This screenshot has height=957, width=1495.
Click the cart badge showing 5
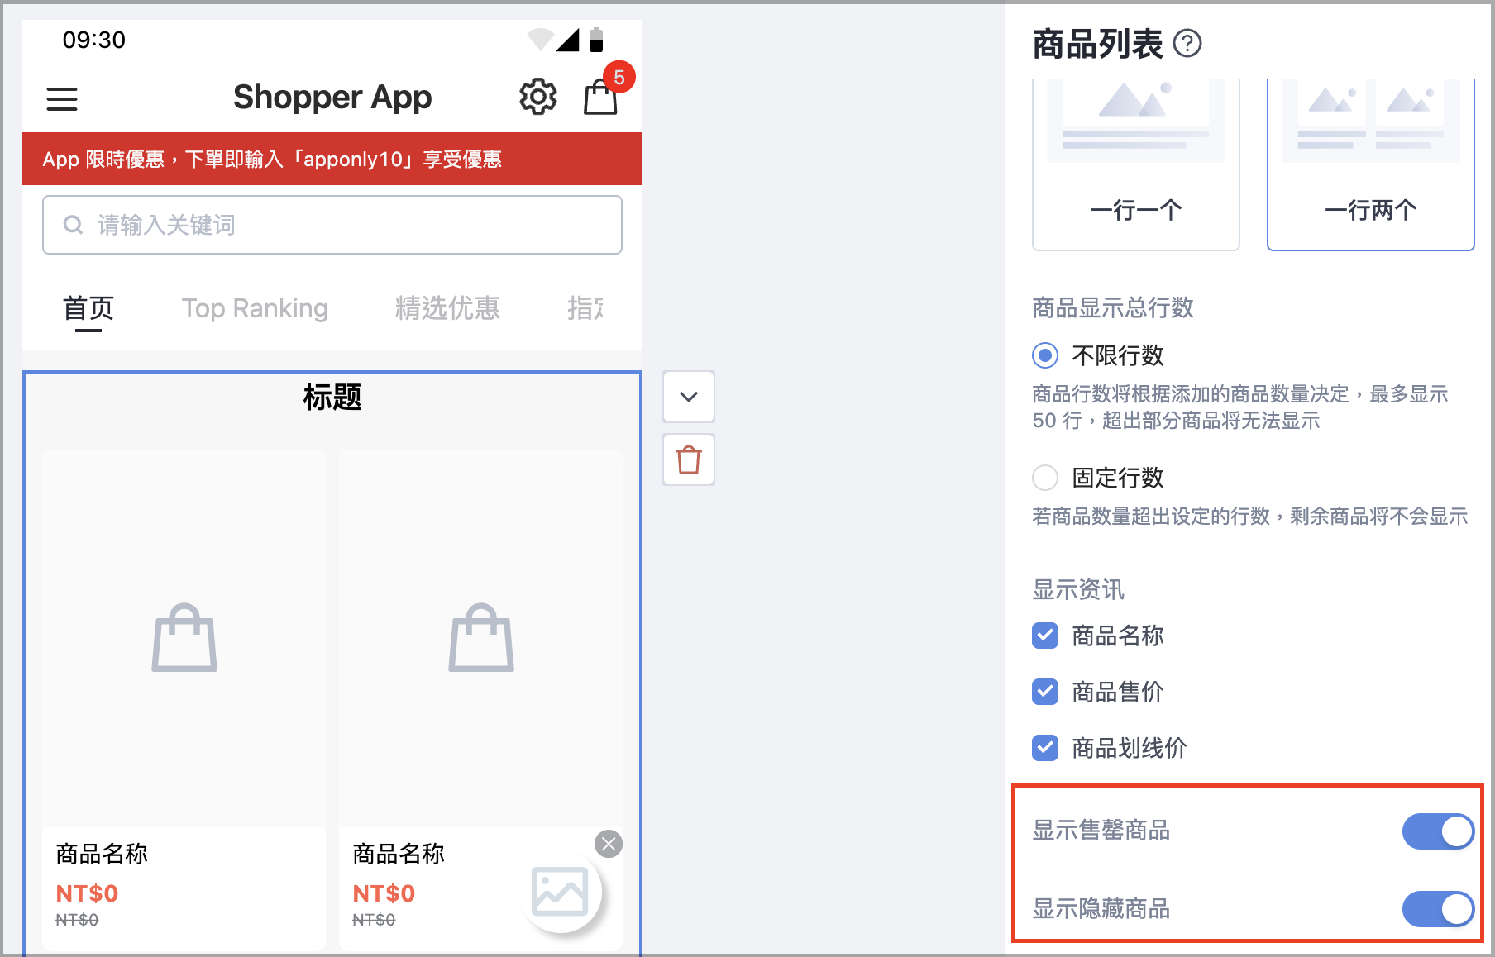pos(619,78)
